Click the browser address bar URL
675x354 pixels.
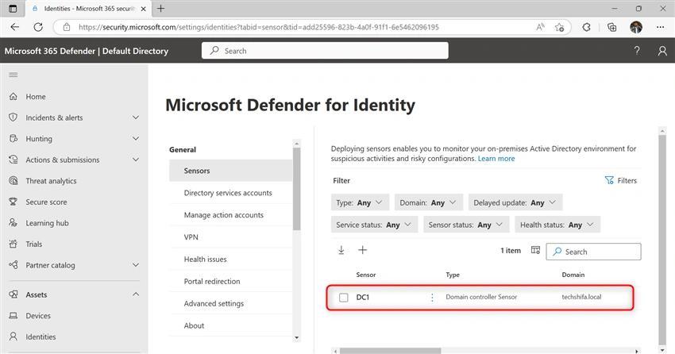click(x=258, y=27)
